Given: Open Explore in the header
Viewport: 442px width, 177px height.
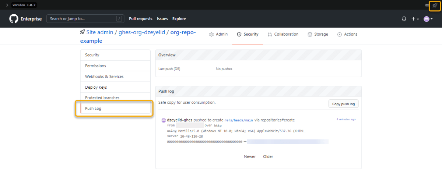Looking at the screenshot, I should point(179,19).
